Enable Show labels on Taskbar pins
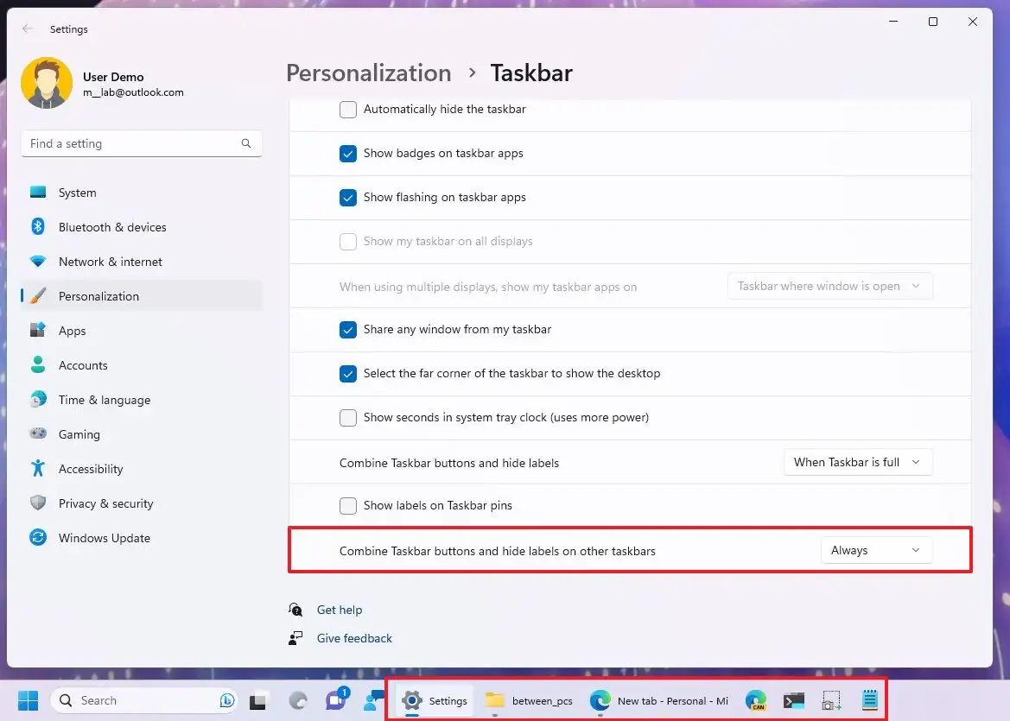The height and width of the screenshot is (721, 1010). click(347, 506)
